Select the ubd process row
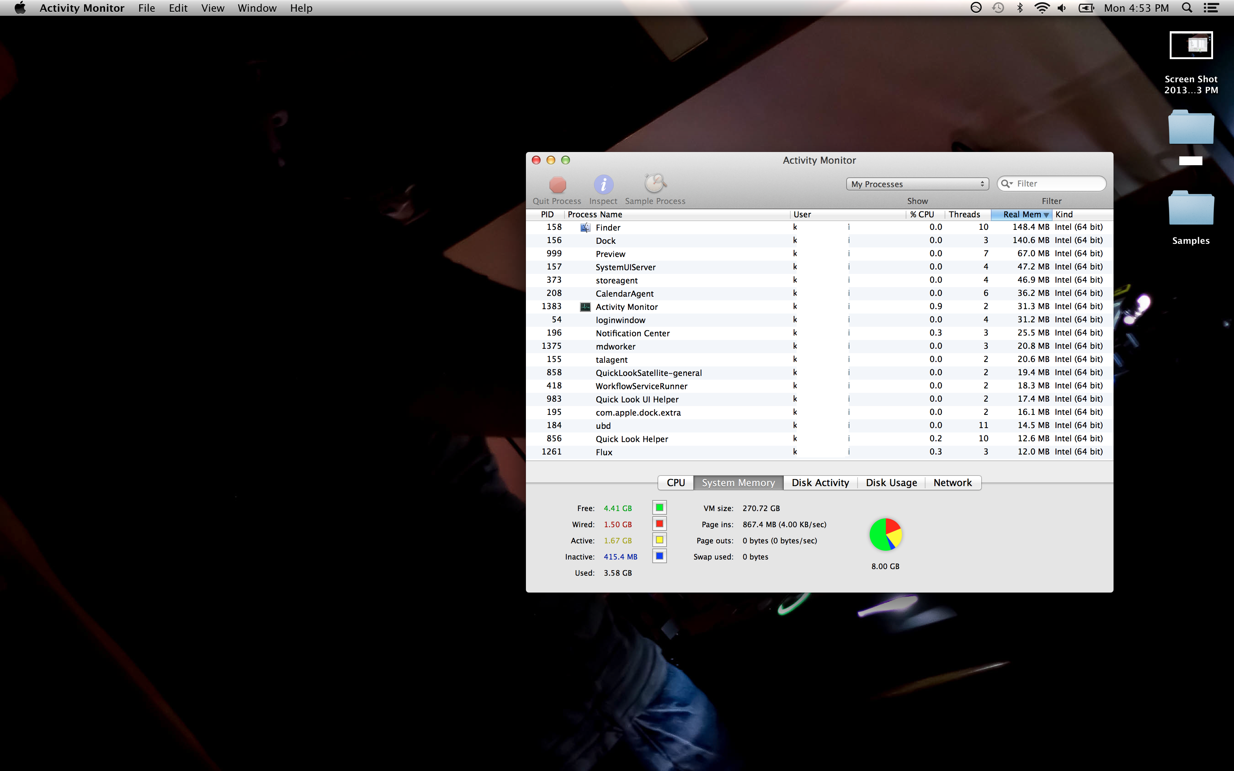The width and height of the screenshot is (1234, 771). coord(819,426)
